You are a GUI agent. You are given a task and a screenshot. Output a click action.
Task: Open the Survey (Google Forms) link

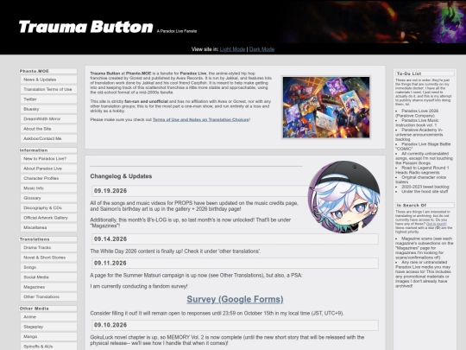(x=235, y=299)
